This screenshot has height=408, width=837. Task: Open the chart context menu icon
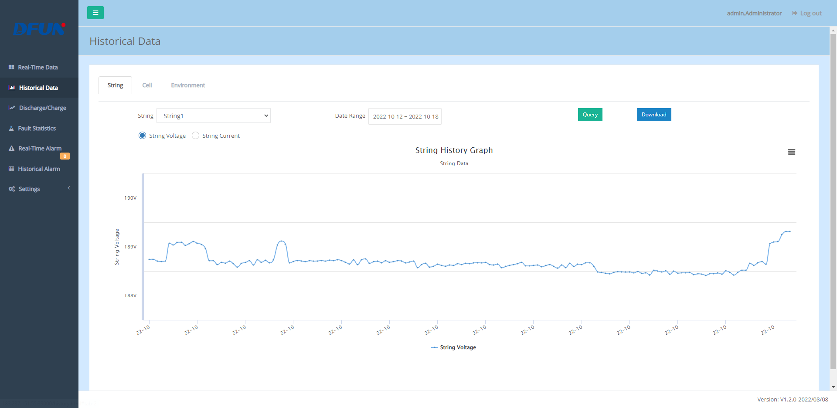click(792, 152)
